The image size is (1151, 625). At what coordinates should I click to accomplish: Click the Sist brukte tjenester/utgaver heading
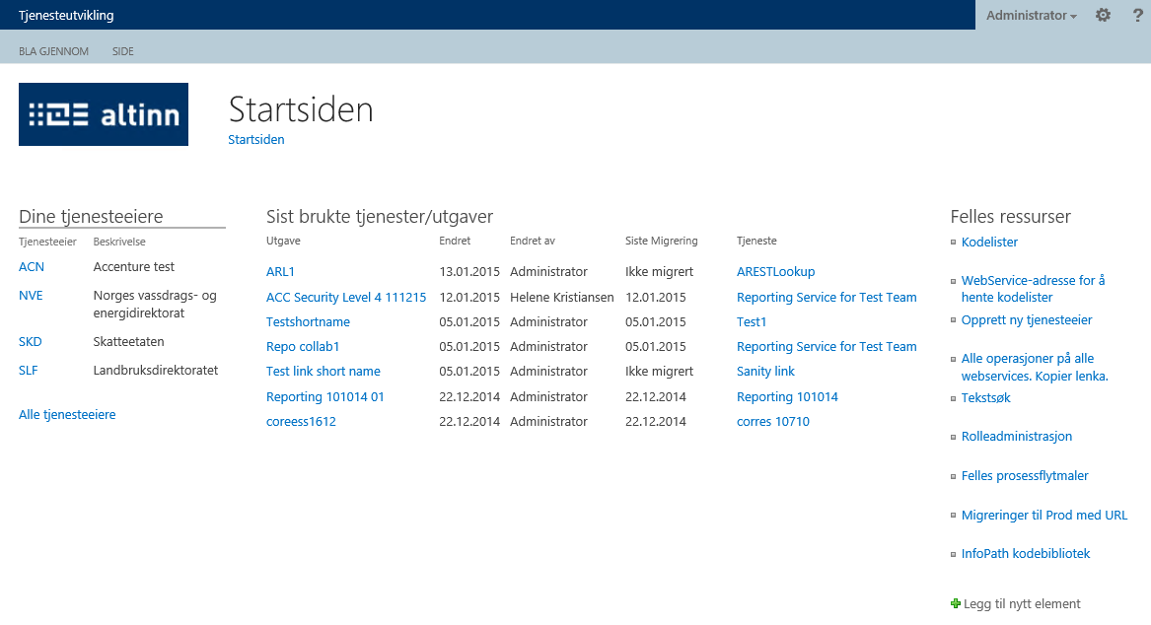click(x=380, y=217)
